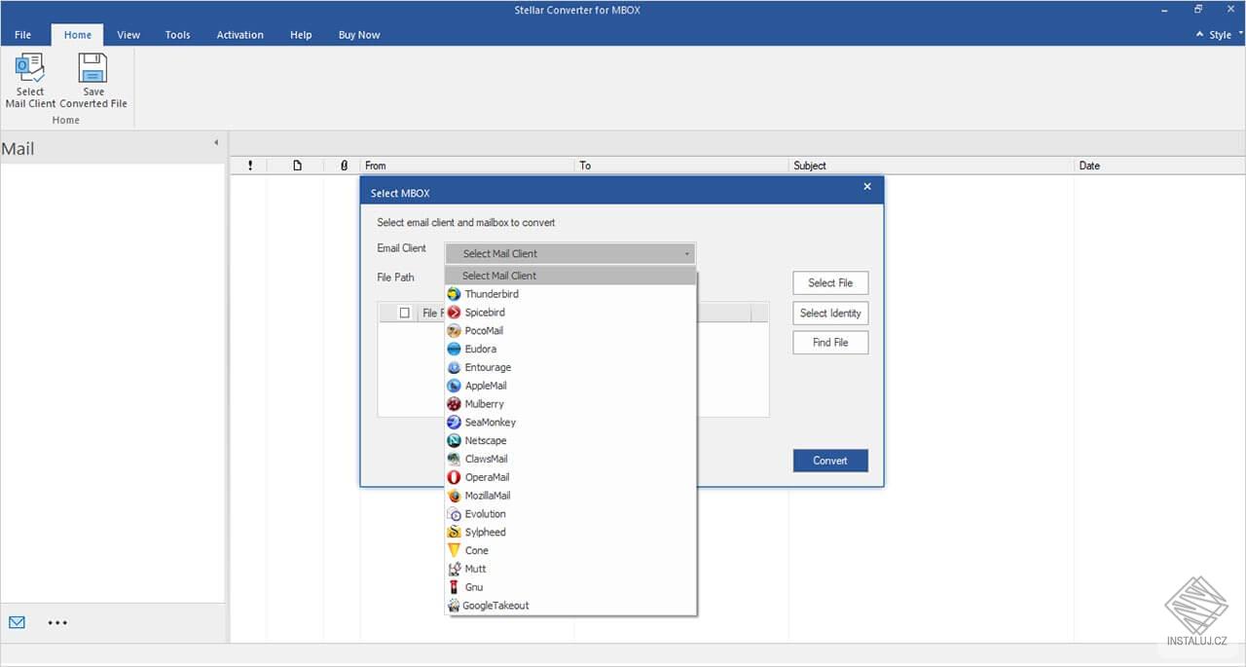
Task: Click the OperaMail icon in the list
Action: pyautogui.click(x=454, y=477)
